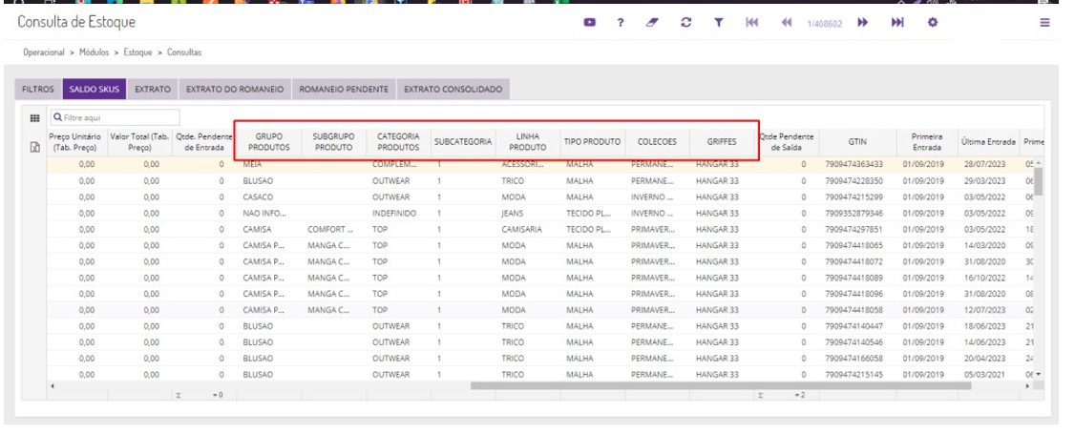Open the EXTRATO tab
The height and width of the screenshot is (434, 1075).
pyautogui.click(x=152, y=90)
